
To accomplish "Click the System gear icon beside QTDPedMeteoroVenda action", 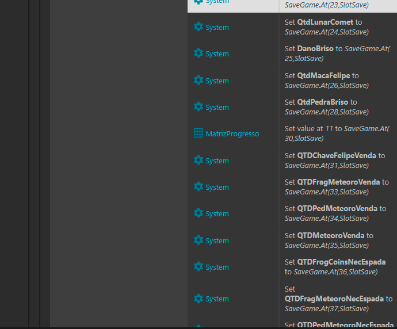I will click(199, 213).
